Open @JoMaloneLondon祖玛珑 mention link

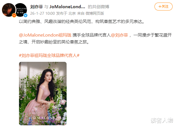[x=45, y=35]
